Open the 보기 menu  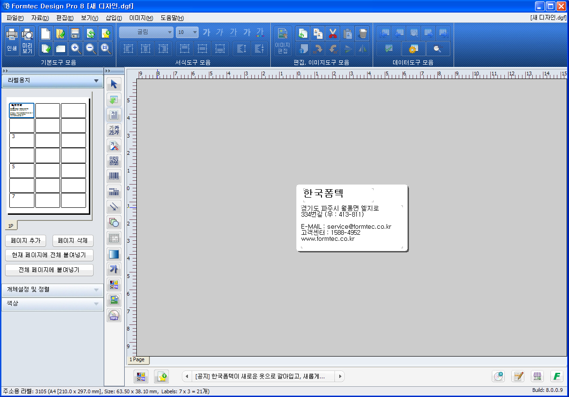90,18
